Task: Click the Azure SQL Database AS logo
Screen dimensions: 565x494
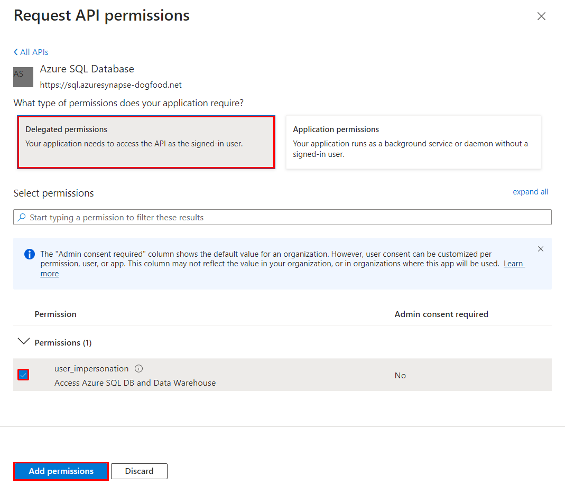Action: click(x=23, y=77)
